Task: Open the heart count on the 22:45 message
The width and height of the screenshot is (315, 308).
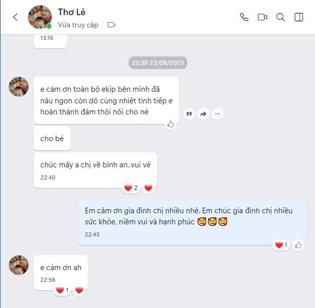Action: (281, 245)
